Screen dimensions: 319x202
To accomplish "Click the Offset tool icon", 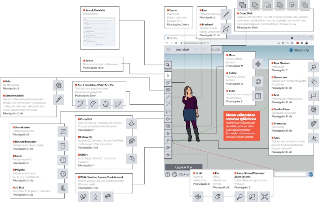I will (131, 159).
